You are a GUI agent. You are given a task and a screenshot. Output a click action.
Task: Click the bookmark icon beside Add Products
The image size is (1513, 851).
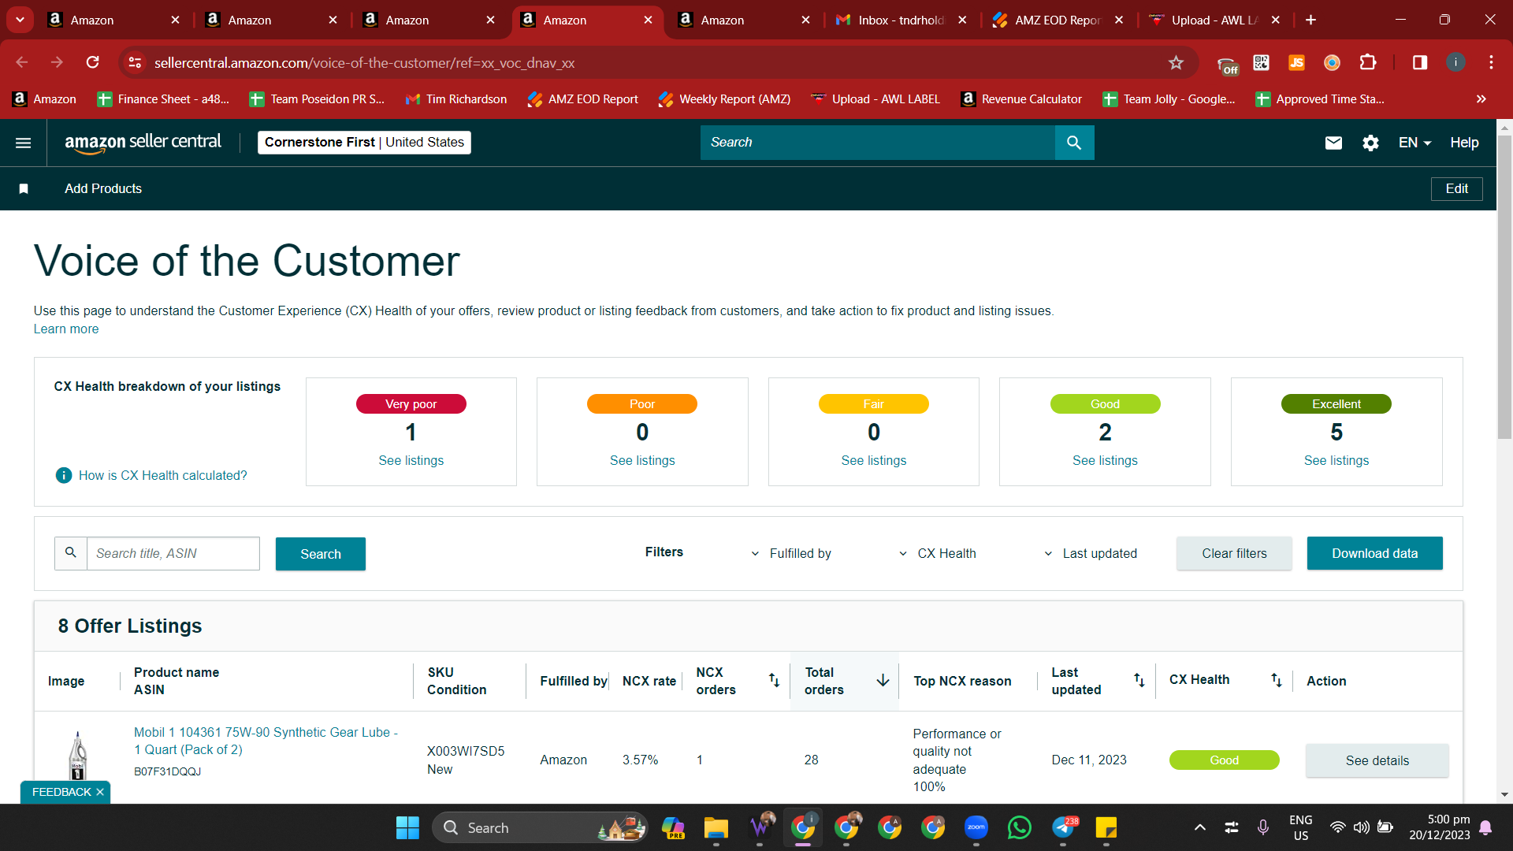24,188
